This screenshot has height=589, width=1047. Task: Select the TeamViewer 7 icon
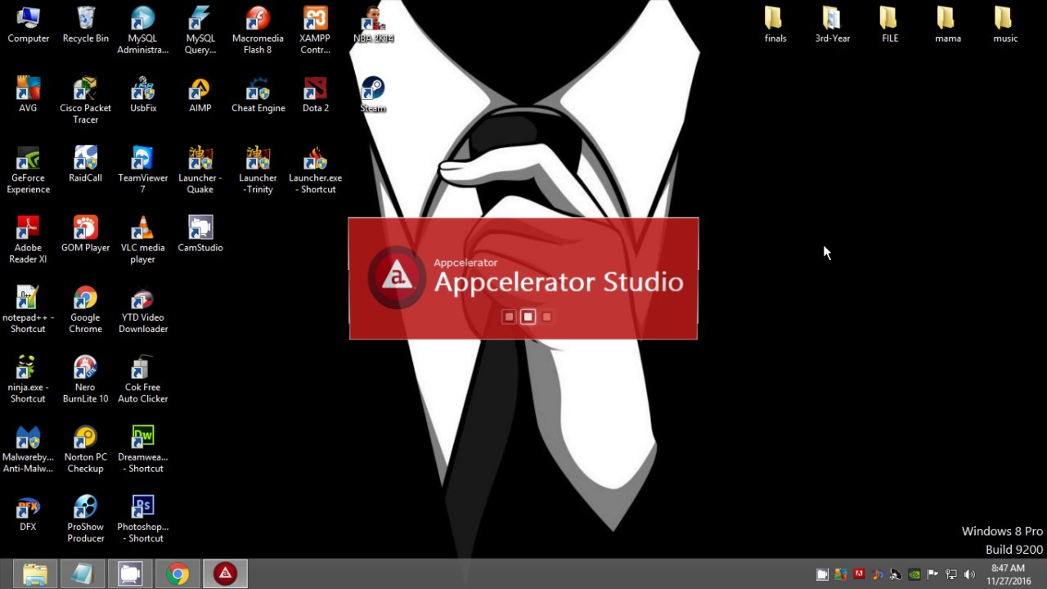coord(143,170)
